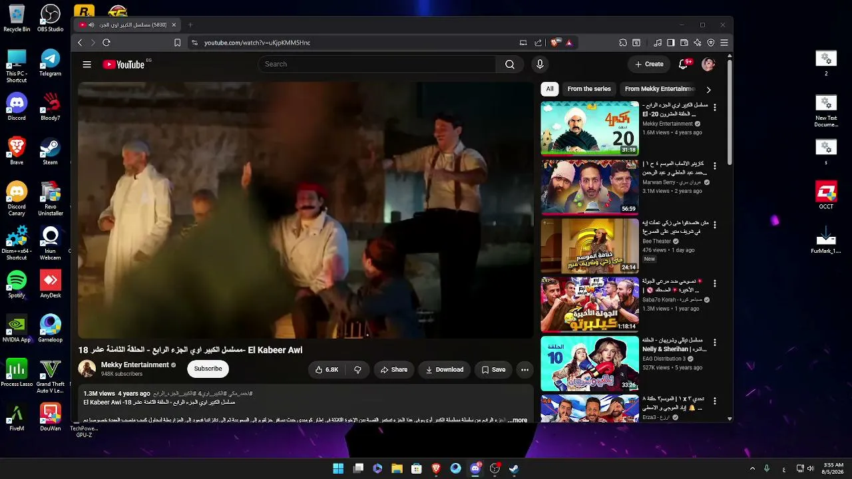Go back in the Brave browser
Image resolution: width=852 pixels, height=479 pixels.
(80, 43)
